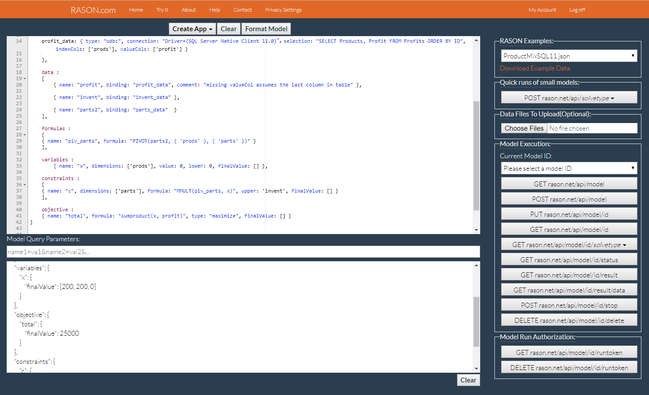This screenshot has height=395, width=649.
Task: Go to the Home page link
Action: point(136,10)
